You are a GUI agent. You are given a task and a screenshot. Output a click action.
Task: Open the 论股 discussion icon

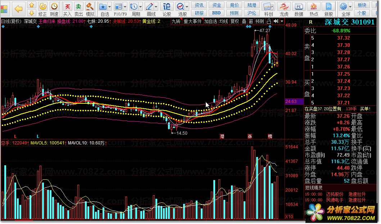click(x=167, y=7)
